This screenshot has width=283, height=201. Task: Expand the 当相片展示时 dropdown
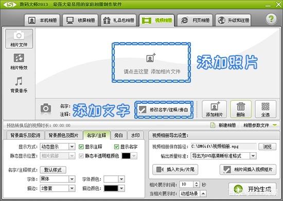[203, 194]
